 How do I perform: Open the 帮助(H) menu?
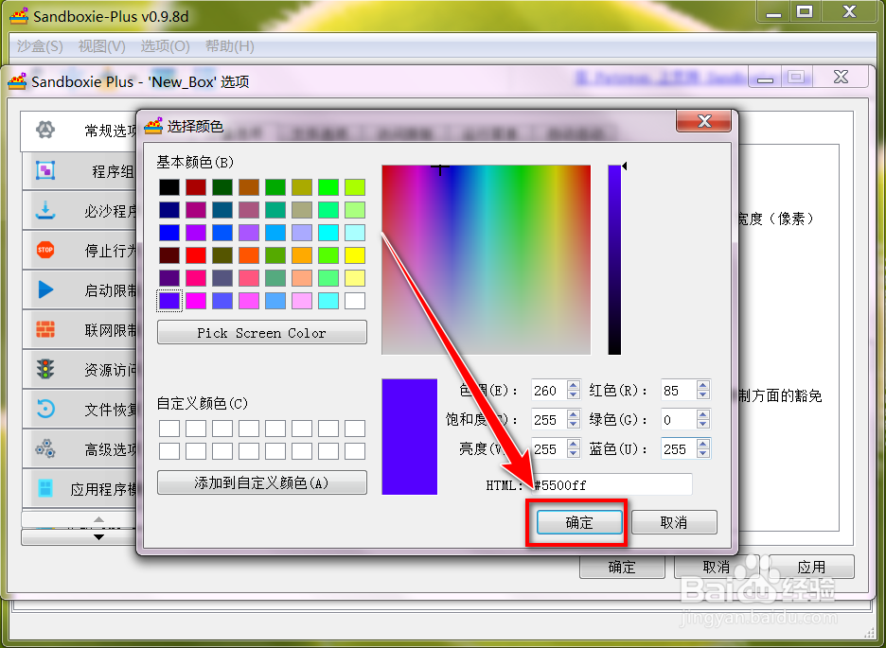click(x=229, y=46)
